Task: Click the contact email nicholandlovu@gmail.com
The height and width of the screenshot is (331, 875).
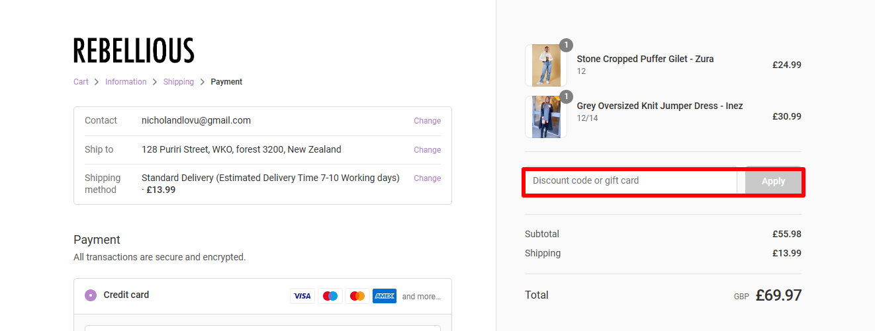Action: click(x=196, y=120)
